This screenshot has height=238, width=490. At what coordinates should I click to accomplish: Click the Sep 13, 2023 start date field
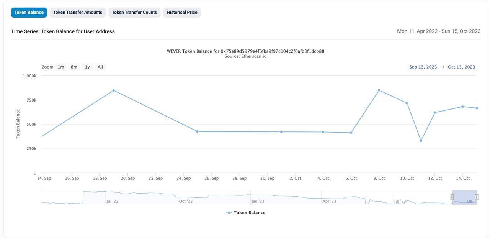423,67
